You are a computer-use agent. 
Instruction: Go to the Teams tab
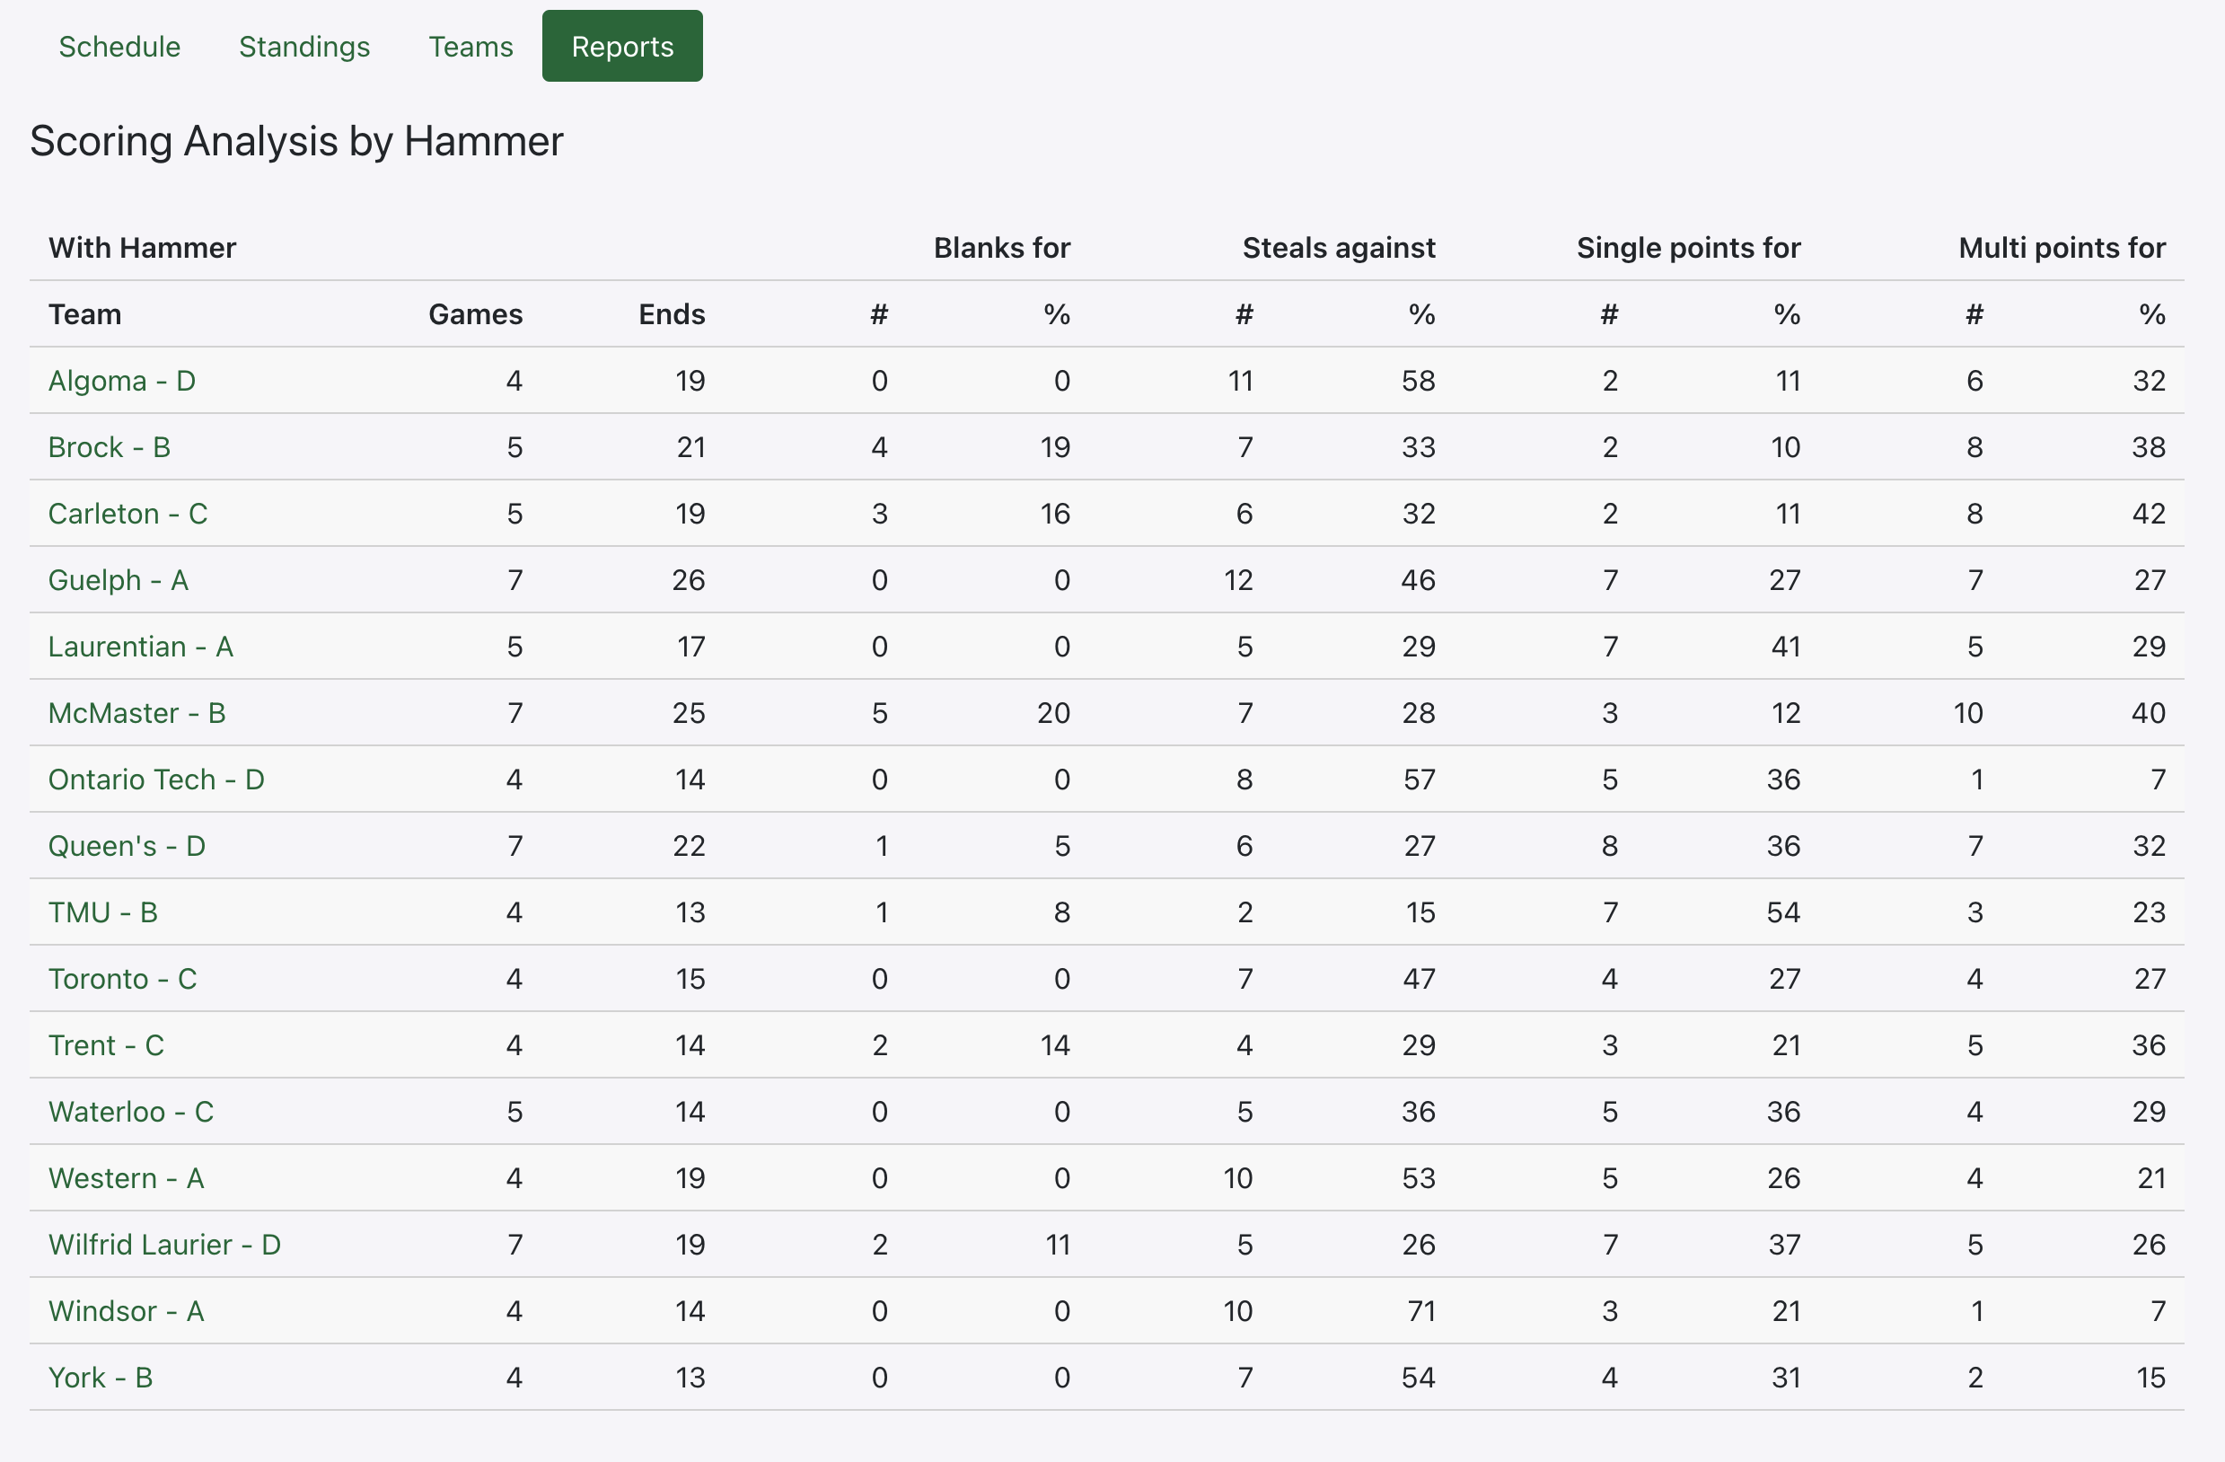click(x=471, y=47)
